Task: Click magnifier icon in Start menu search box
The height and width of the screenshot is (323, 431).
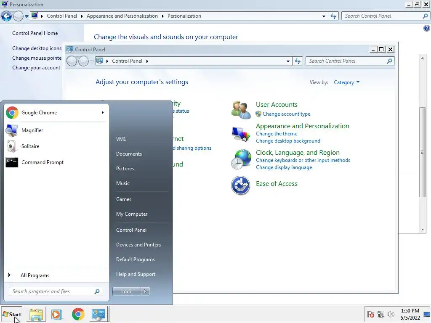Action: tap(97, 291)
